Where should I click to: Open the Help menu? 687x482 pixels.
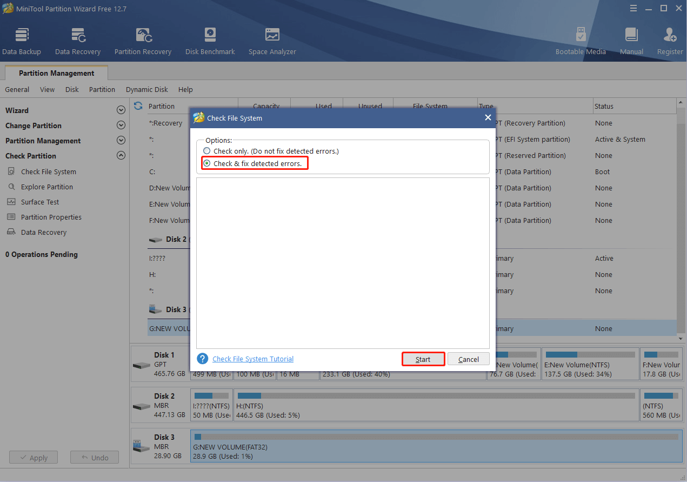click(185, 89)
